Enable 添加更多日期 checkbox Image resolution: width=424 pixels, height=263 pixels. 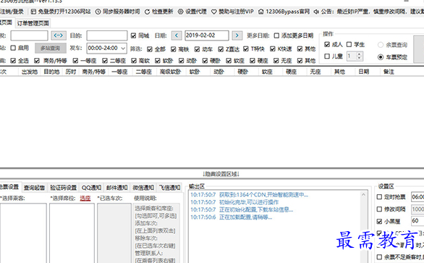276,36
